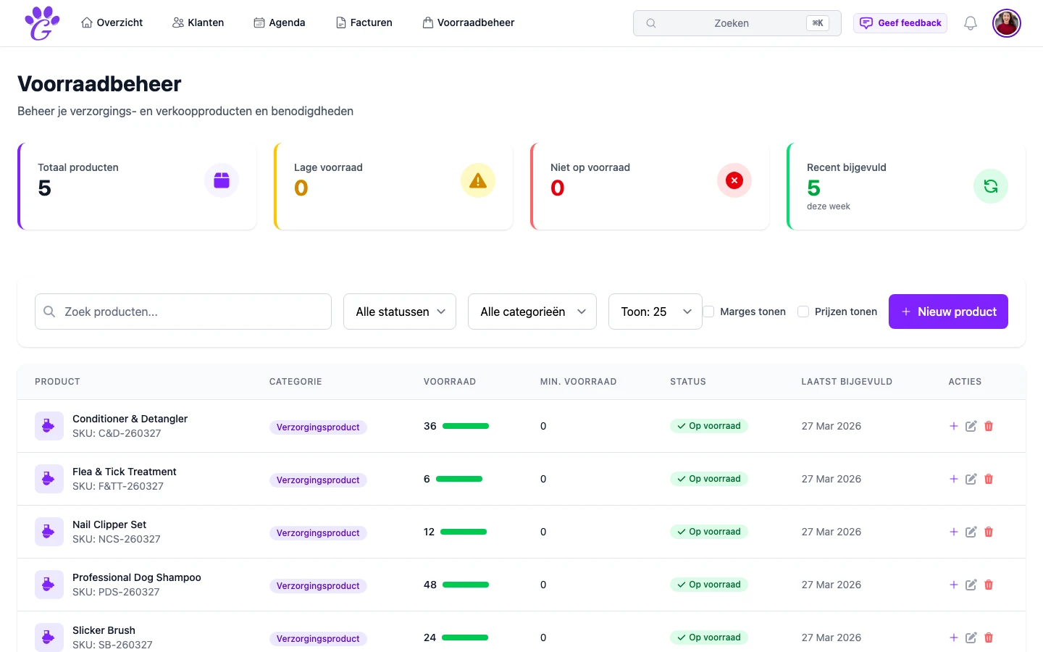Screen dimensions: 1043x652
Task: Open the notifications bell
Action: click(970, 23)
